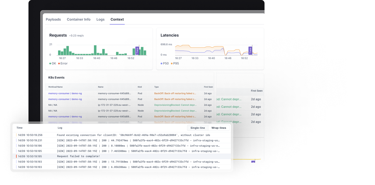Image resolution: width=375 pixels, height=185 pixels.
Task: Sort by Workload Name column header
Action: 55,87
